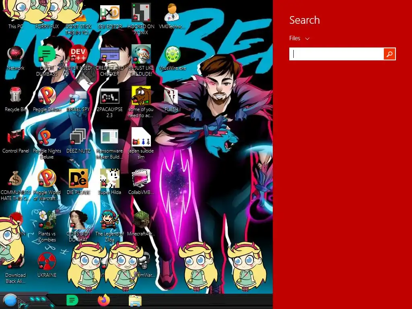412x309 pixels.
Task: Open the Start orb on taskbar
Action: pyautogui.click(x=10, y=301)
